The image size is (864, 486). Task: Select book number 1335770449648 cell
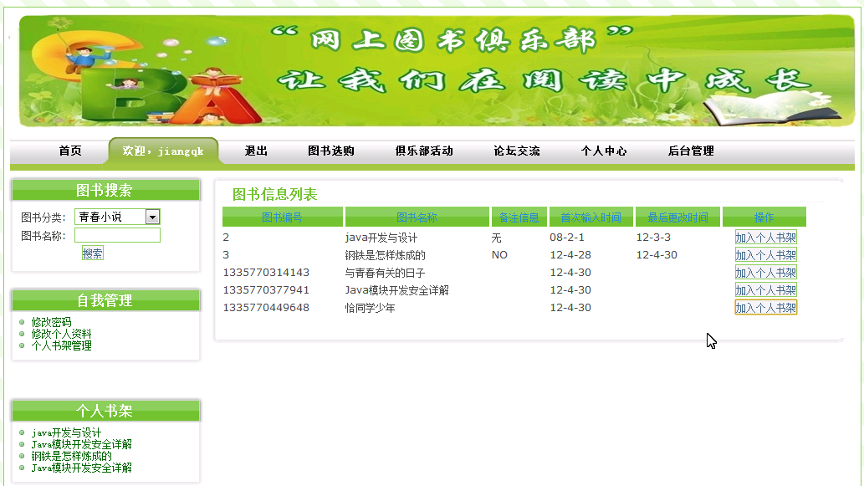pos(266,308)
